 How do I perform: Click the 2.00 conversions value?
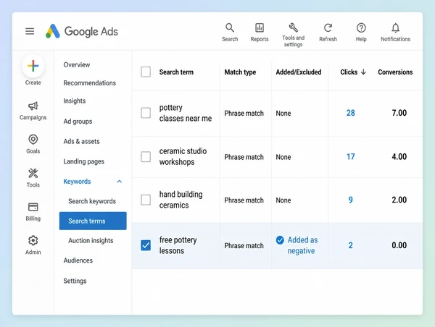pos(399,200)
